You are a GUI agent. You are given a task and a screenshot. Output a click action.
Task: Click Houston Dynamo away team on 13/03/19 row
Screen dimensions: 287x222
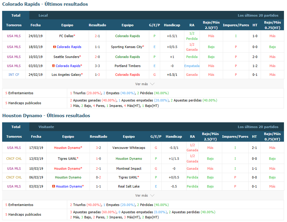tap(129, 159)
